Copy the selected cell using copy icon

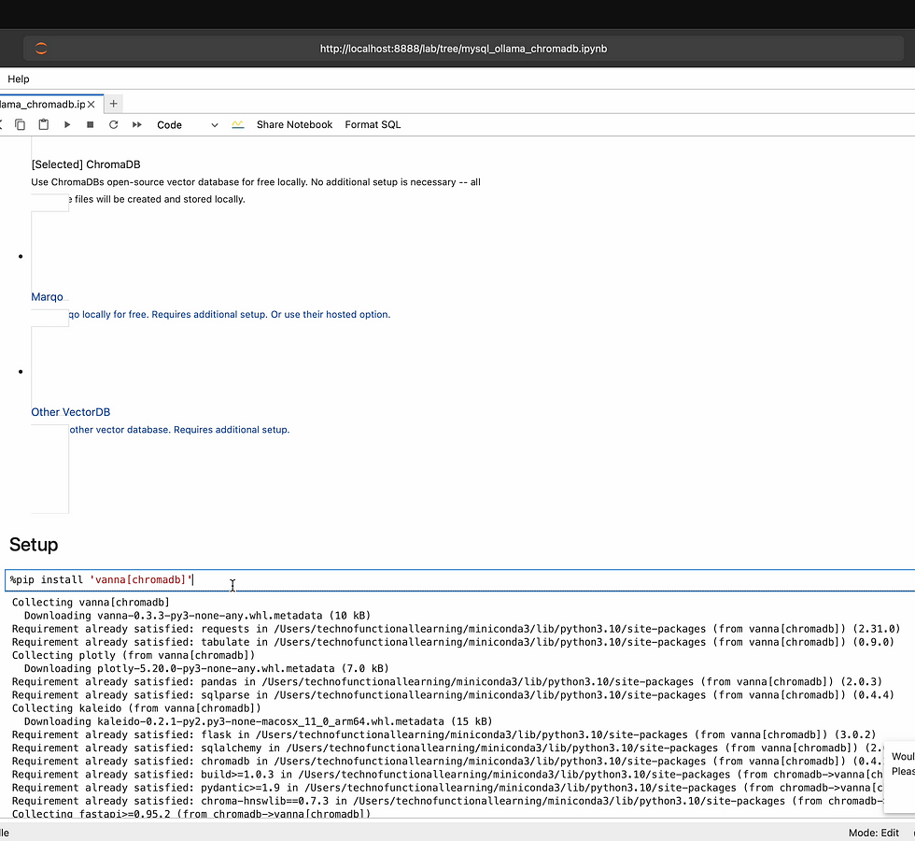point(21,124)
